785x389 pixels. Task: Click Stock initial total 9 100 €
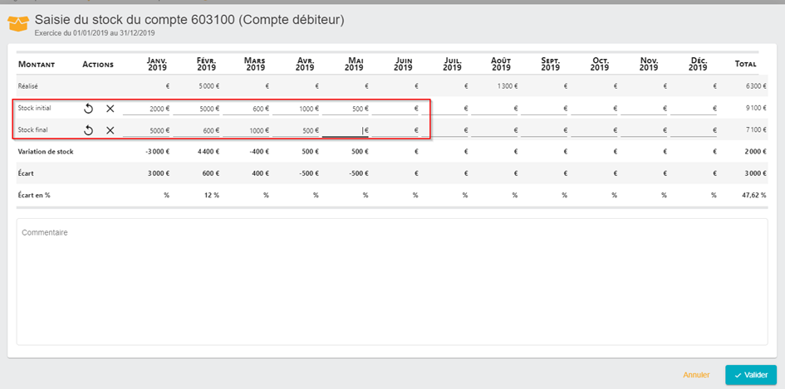[756, 108]
